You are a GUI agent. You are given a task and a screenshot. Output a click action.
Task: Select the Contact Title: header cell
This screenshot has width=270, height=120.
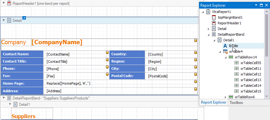point(22,61)
